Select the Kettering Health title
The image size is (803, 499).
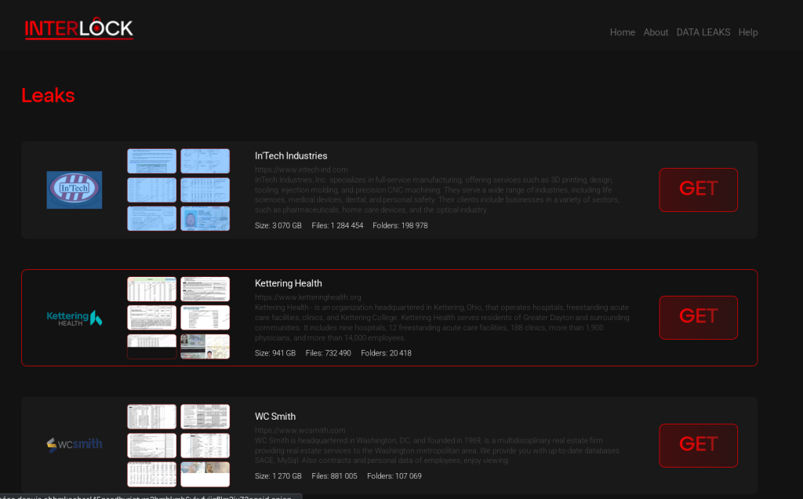[x=289, y=283]
